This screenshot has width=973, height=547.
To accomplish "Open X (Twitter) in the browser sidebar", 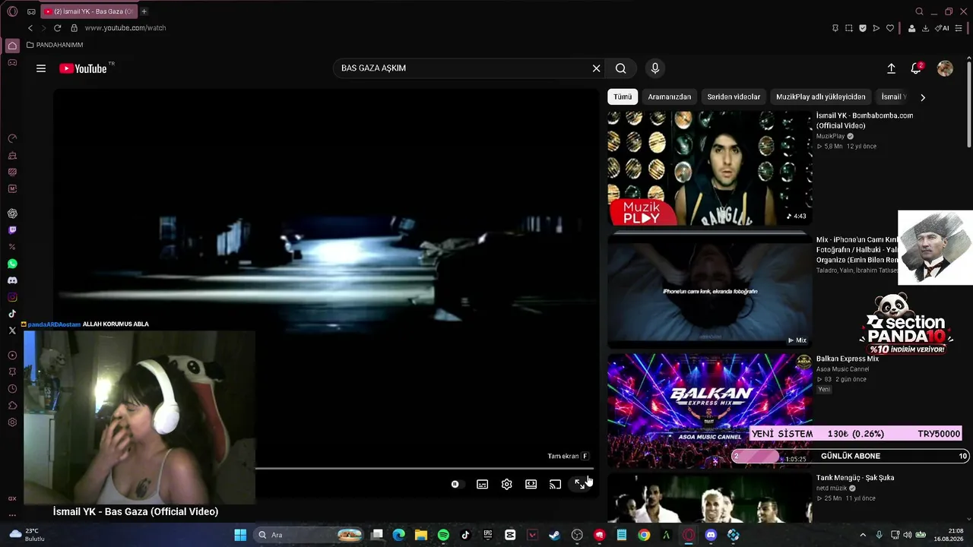I will coord(12,330).
